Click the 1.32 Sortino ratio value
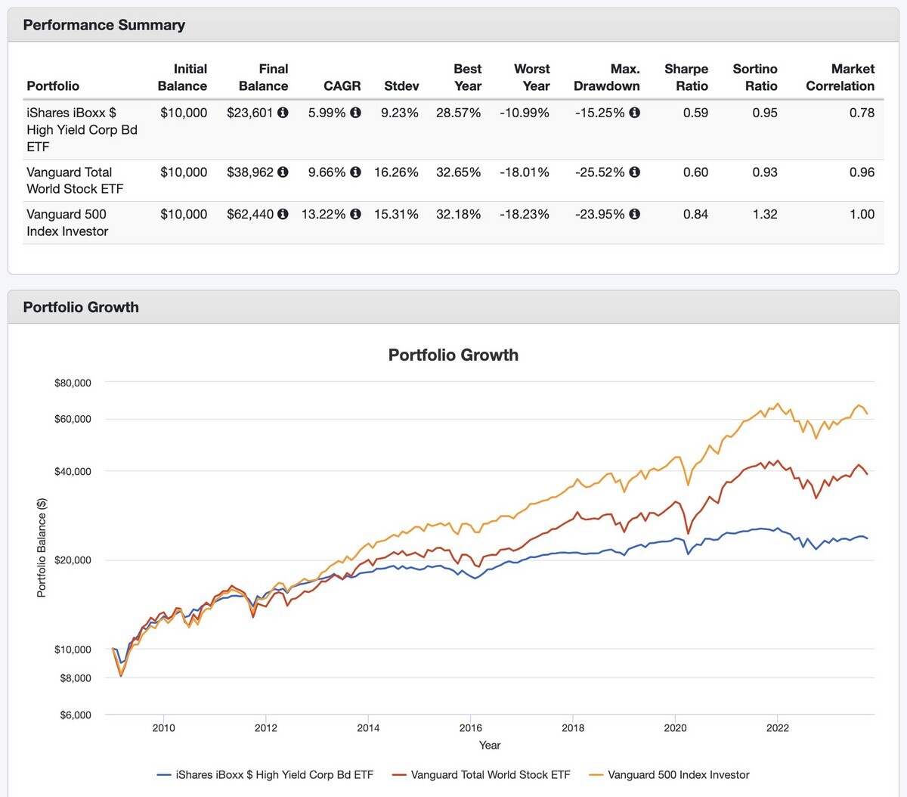This screenshot has height=797, width=907. [x=765, y=214]
